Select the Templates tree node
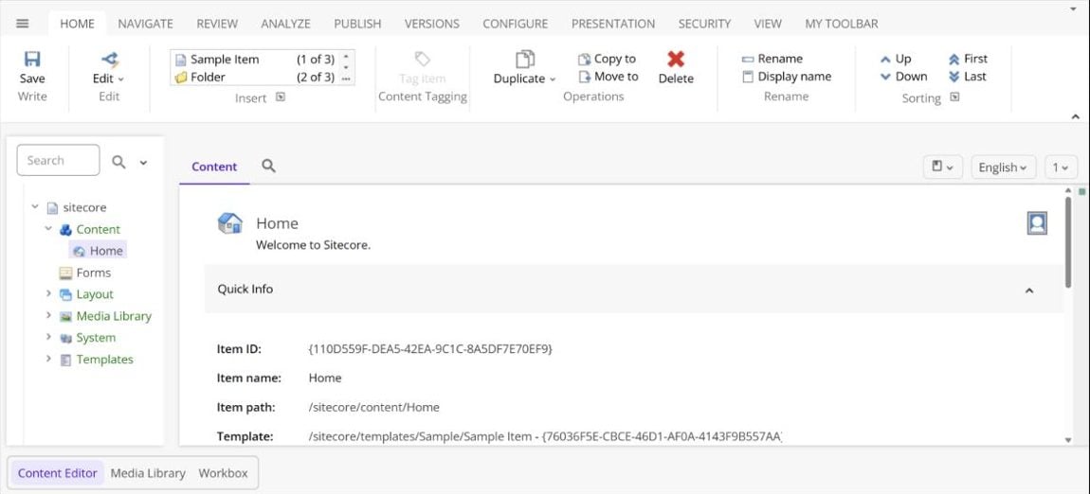 [x=97, y=360]
